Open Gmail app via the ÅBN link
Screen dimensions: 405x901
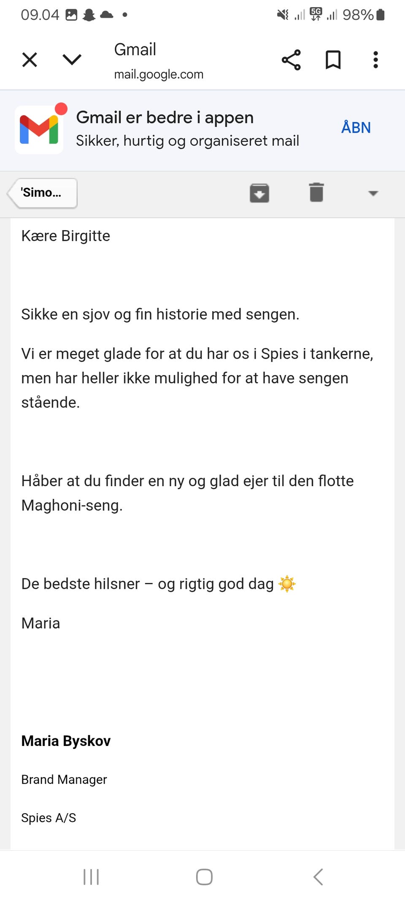click(x=356, y=127)
